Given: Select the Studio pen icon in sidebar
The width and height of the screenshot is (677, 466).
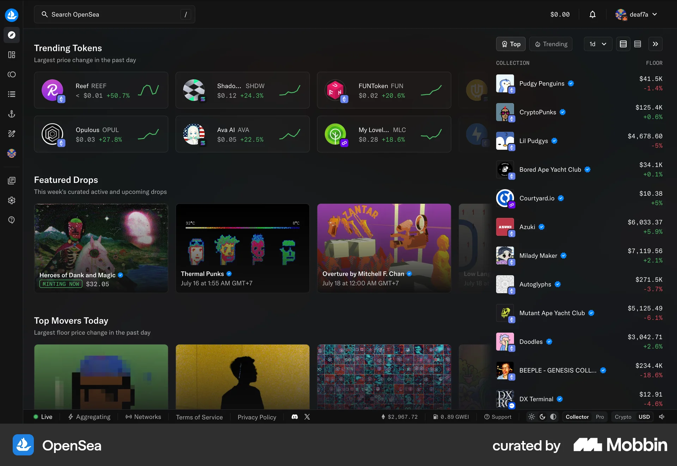Looking at the screenshot, I should (x=12, y=133).
